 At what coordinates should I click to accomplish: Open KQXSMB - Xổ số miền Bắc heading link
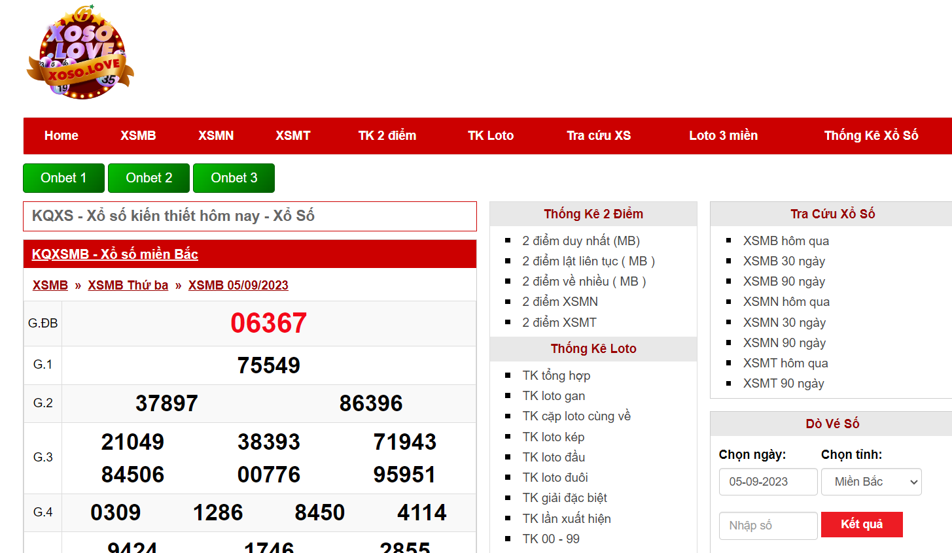pyautogui.click(x=115, y=254)
